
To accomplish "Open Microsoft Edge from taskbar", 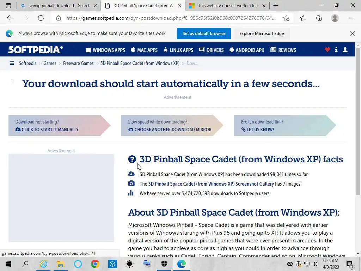I will (x=182, y=264).
